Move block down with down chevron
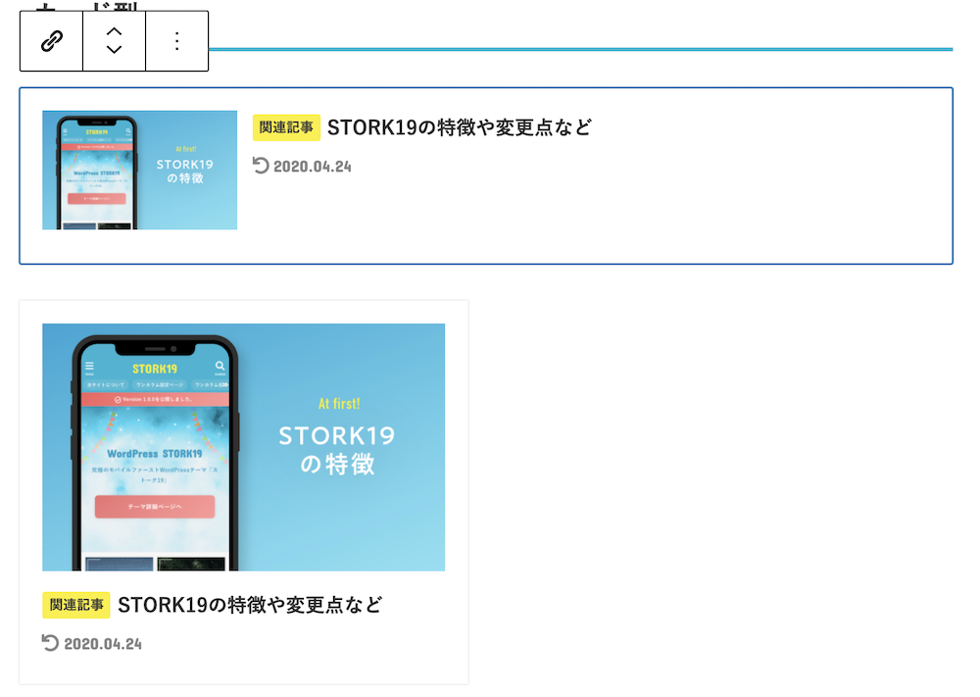 pyautogui.click(x=114, y=50)
